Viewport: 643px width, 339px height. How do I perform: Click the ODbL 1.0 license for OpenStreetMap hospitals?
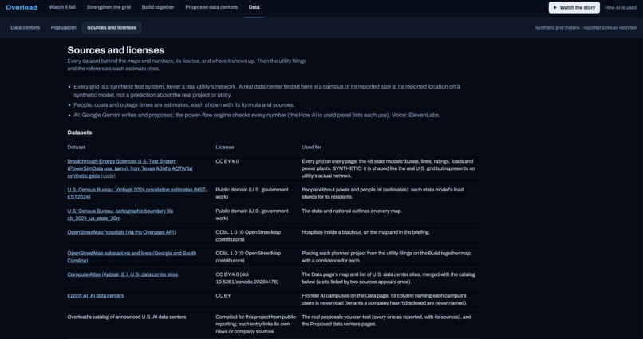pos(248,235)
